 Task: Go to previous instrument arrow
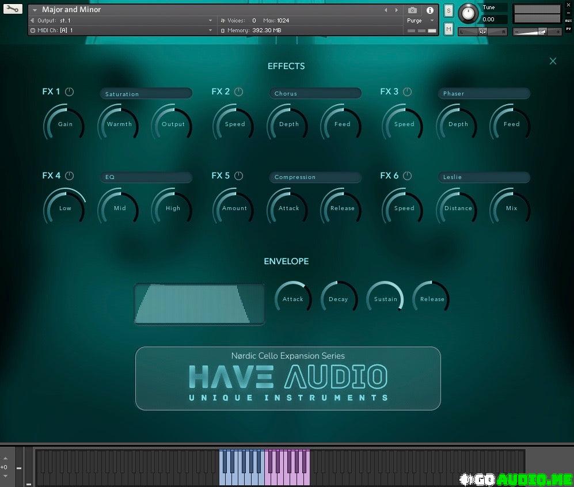pos(386,10)
